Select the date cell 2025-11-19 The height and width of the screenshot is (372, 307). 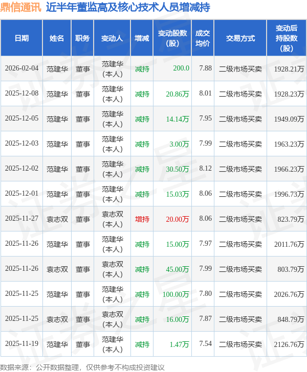(x=21, y=344)
